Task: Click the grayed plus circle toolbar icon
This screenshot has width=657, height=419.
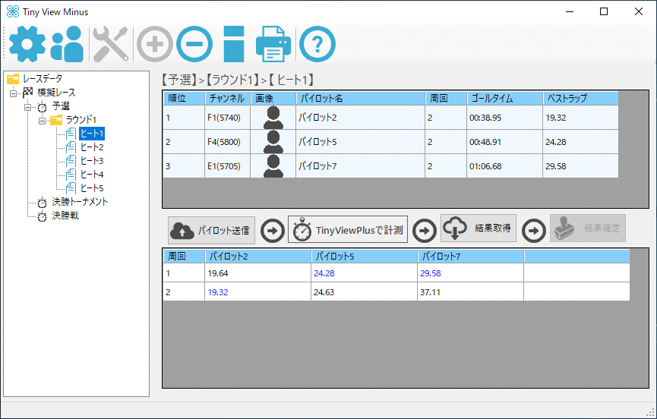Action: click(x=155, y=44)
